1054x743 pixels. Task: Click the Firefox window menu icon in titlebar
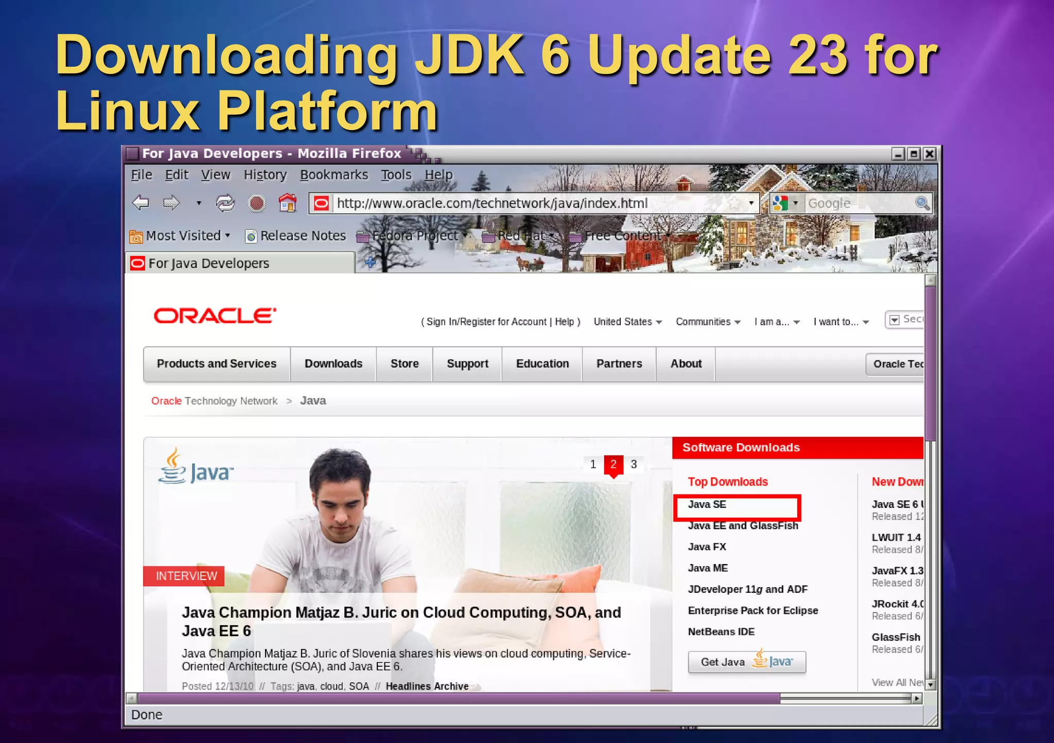[132, 153]
